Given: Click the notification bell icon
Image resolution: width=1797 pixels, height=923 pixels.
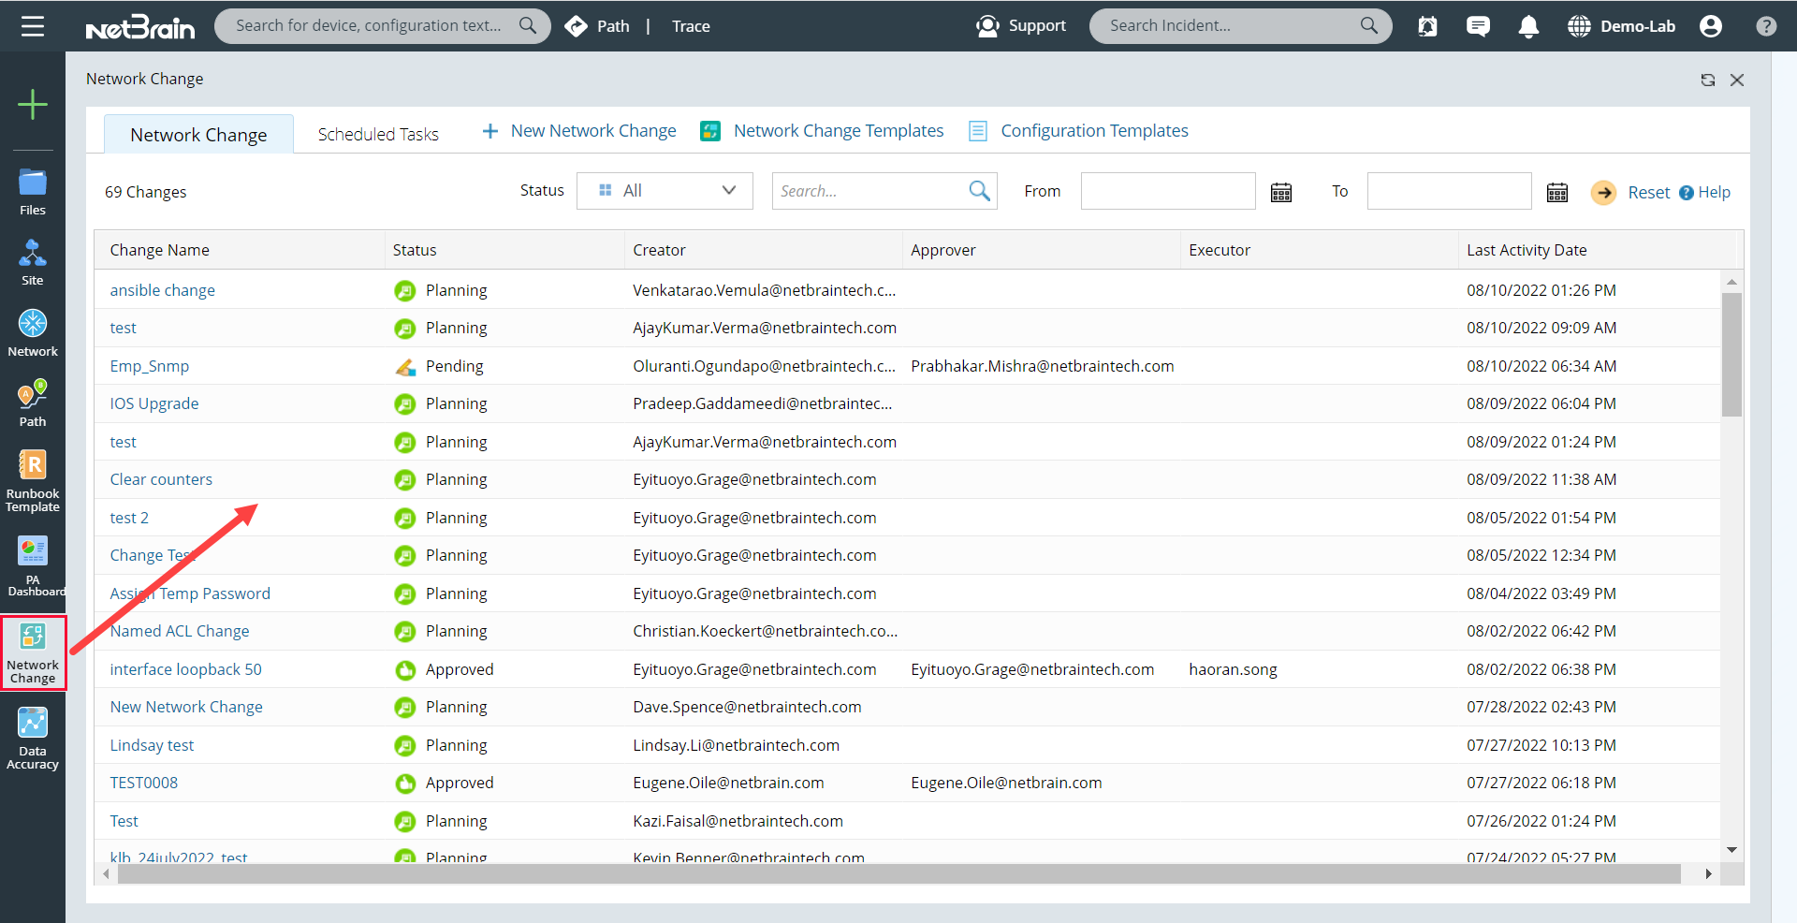Looking at the screenshot, I should (x=1528, y=26).
